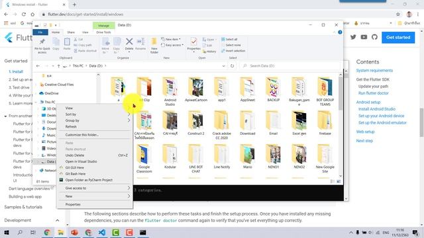Open Install Android Studio link
This screenshot has width=424, height=238.
click(x=377, y=109)
